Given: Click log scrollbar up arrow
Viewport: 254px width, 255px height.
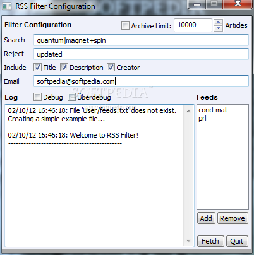Looking at the screenshot, I should tap(189, 111).
